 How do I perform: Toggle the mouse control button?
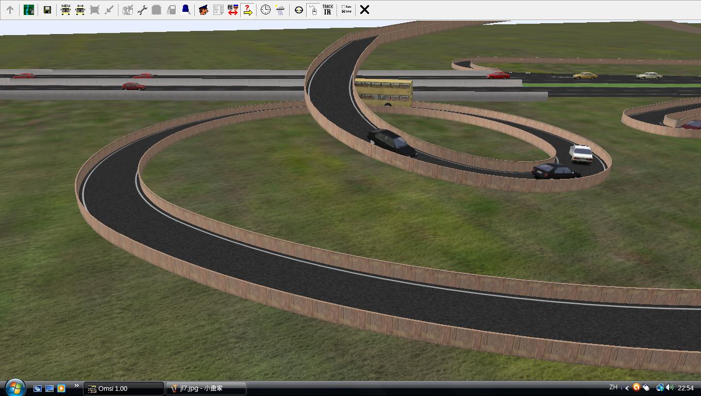(x=313, y=10)
